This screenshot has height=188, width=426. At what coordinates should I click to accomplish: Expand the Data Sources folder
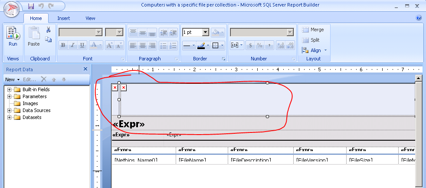10,110
